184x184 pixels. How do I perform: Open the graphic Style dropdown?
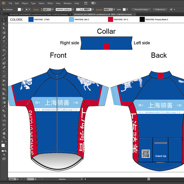[x=127, y=10]
